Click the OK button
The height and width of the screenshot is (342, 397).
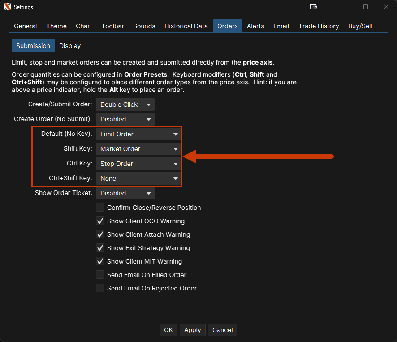tap(168, 330)
